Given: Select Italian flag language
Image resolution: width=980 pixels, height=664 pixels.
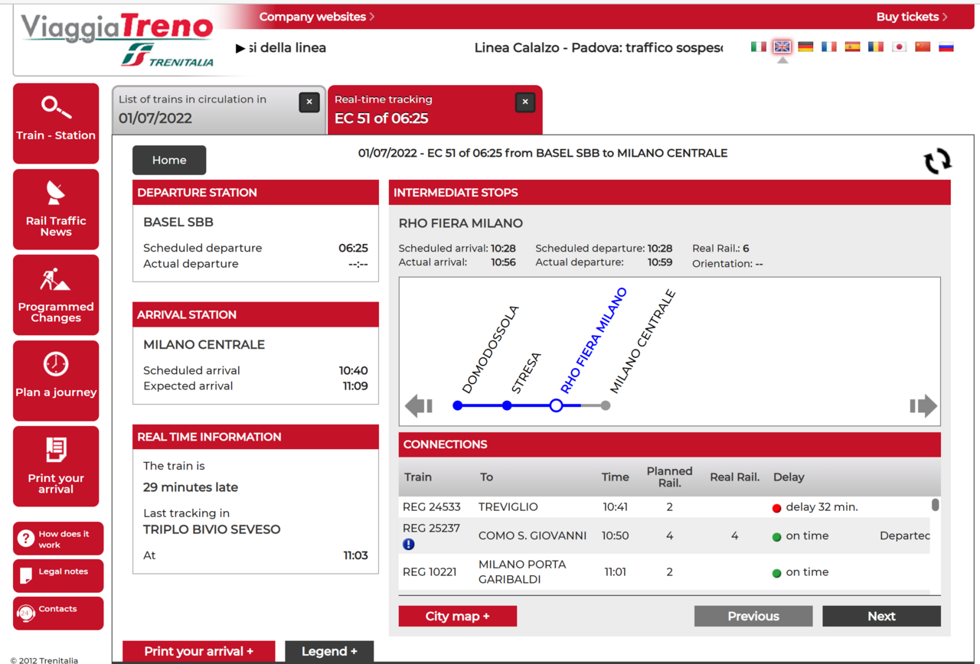Looking at the screenshot, I should coord(759,47).
